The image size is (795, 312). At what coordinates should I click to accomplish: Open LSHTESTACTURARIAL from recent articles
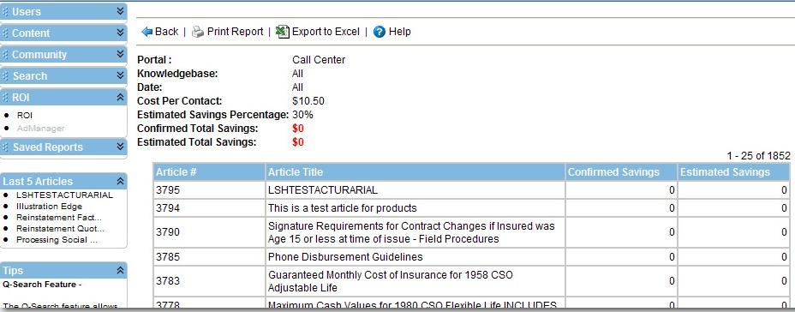pos(64,195)
